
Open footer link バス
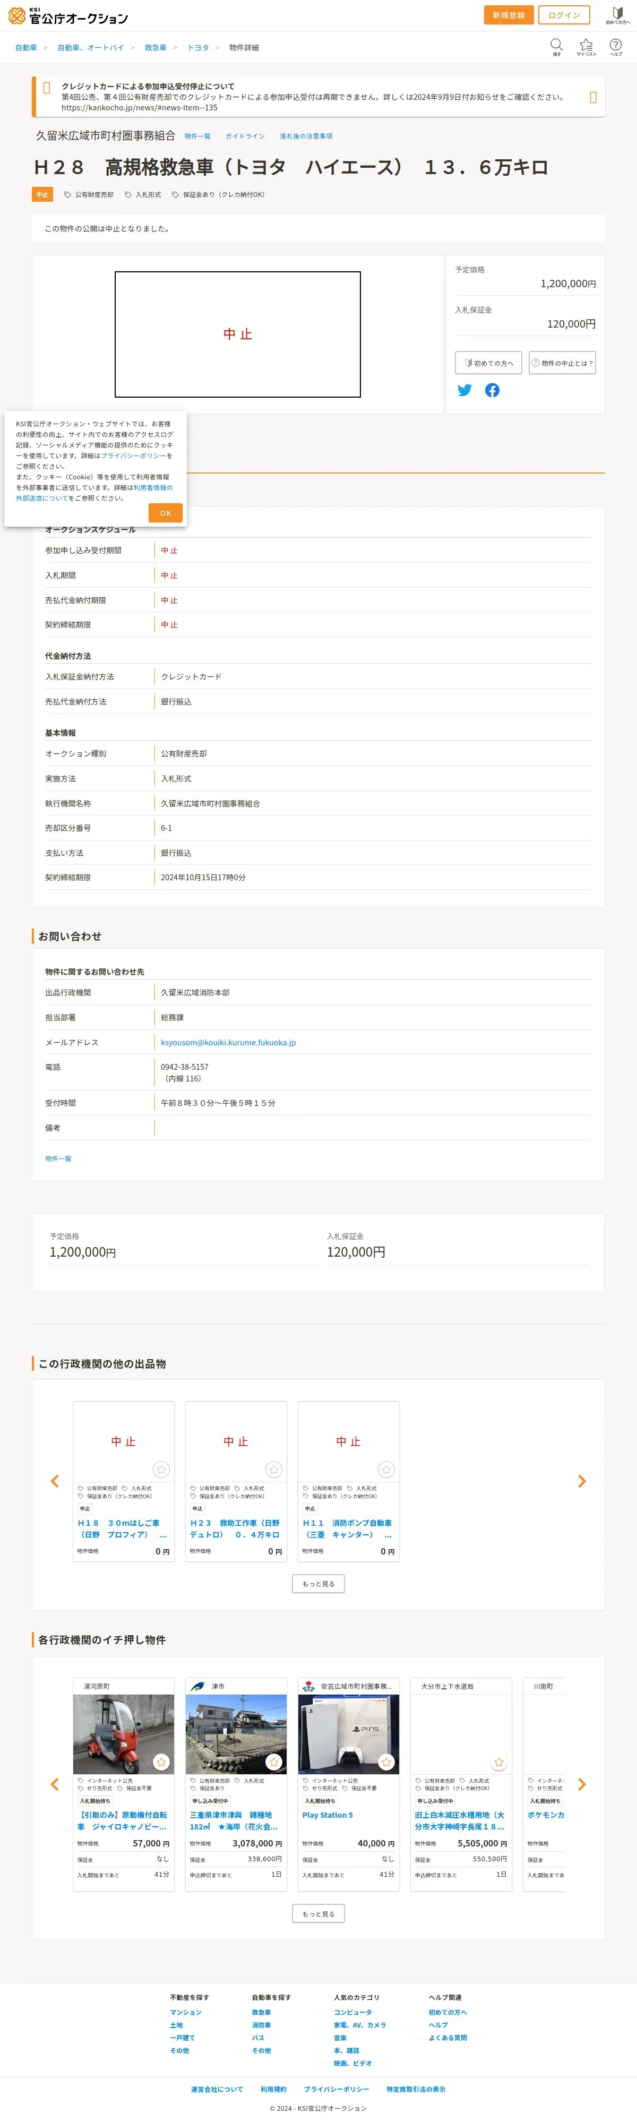[258, 2038]
